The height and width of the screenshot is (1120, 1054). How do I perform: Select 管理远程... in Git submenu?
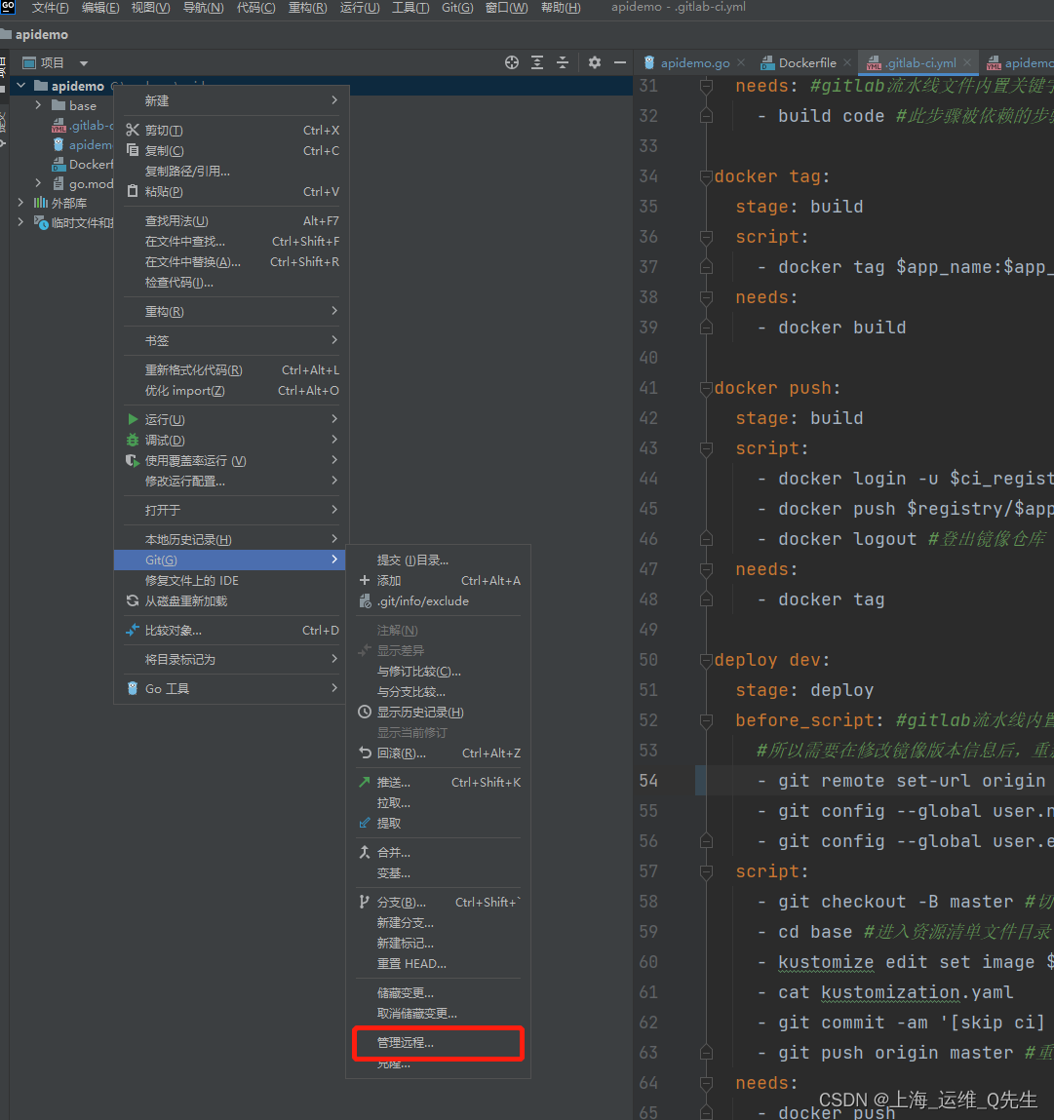(438, 1043)
